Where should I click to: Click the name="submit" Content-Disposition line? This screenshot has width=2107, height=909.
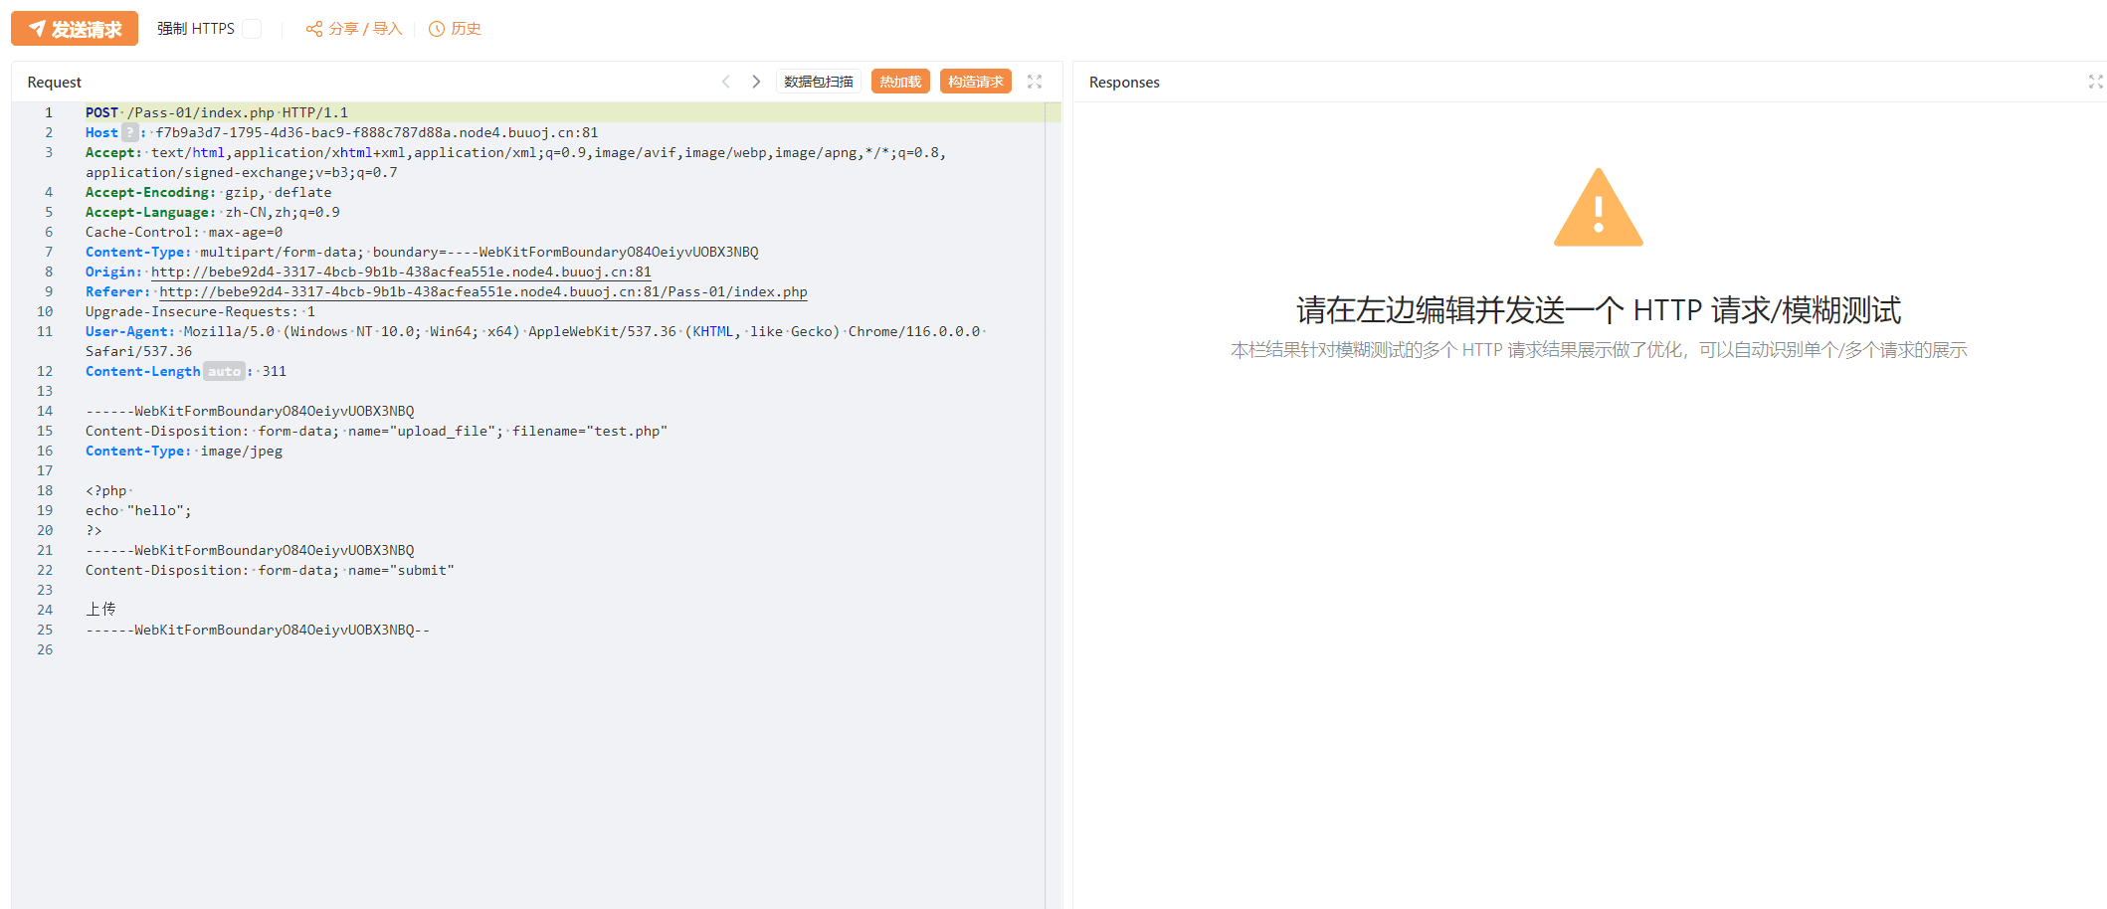(x=270, y=570)
